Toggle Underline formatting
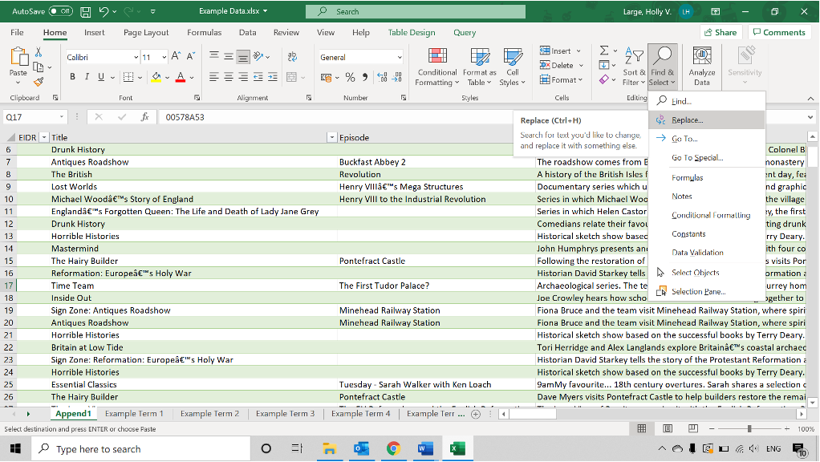Viewport: 820px width, 462px height. (x=101, y=77)
